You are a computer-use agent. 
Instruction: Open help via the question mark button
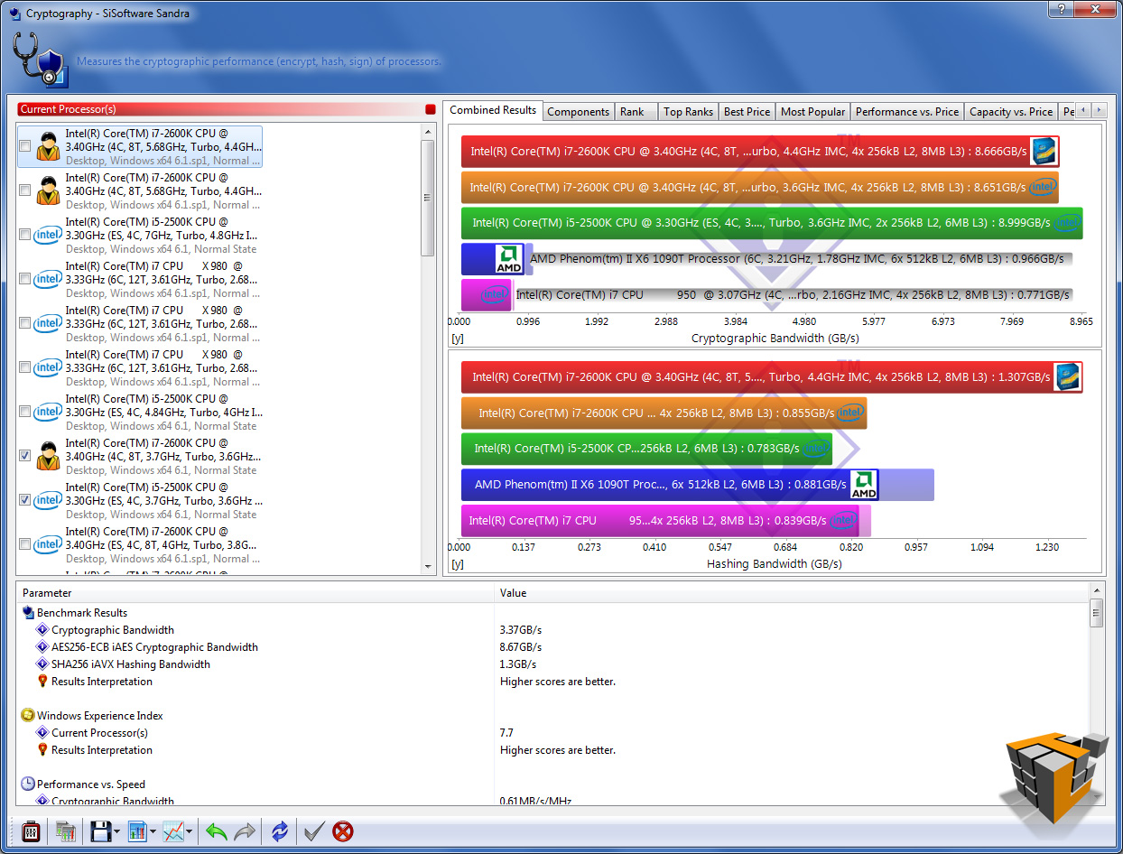point(1063,9)
